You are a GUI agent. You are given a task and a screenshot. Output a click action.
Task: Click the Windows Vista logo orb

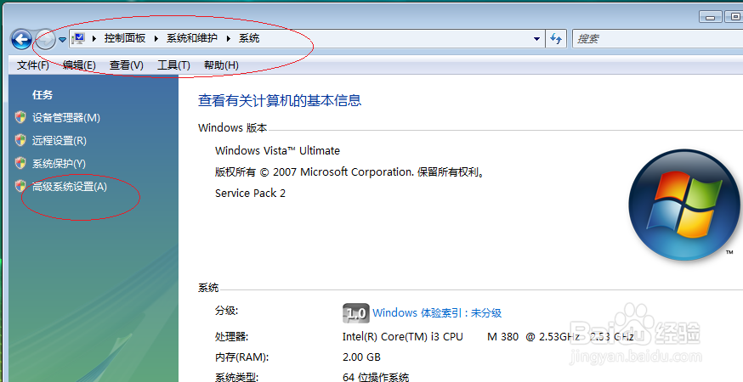pyautogui.click(x=683, y=205)
